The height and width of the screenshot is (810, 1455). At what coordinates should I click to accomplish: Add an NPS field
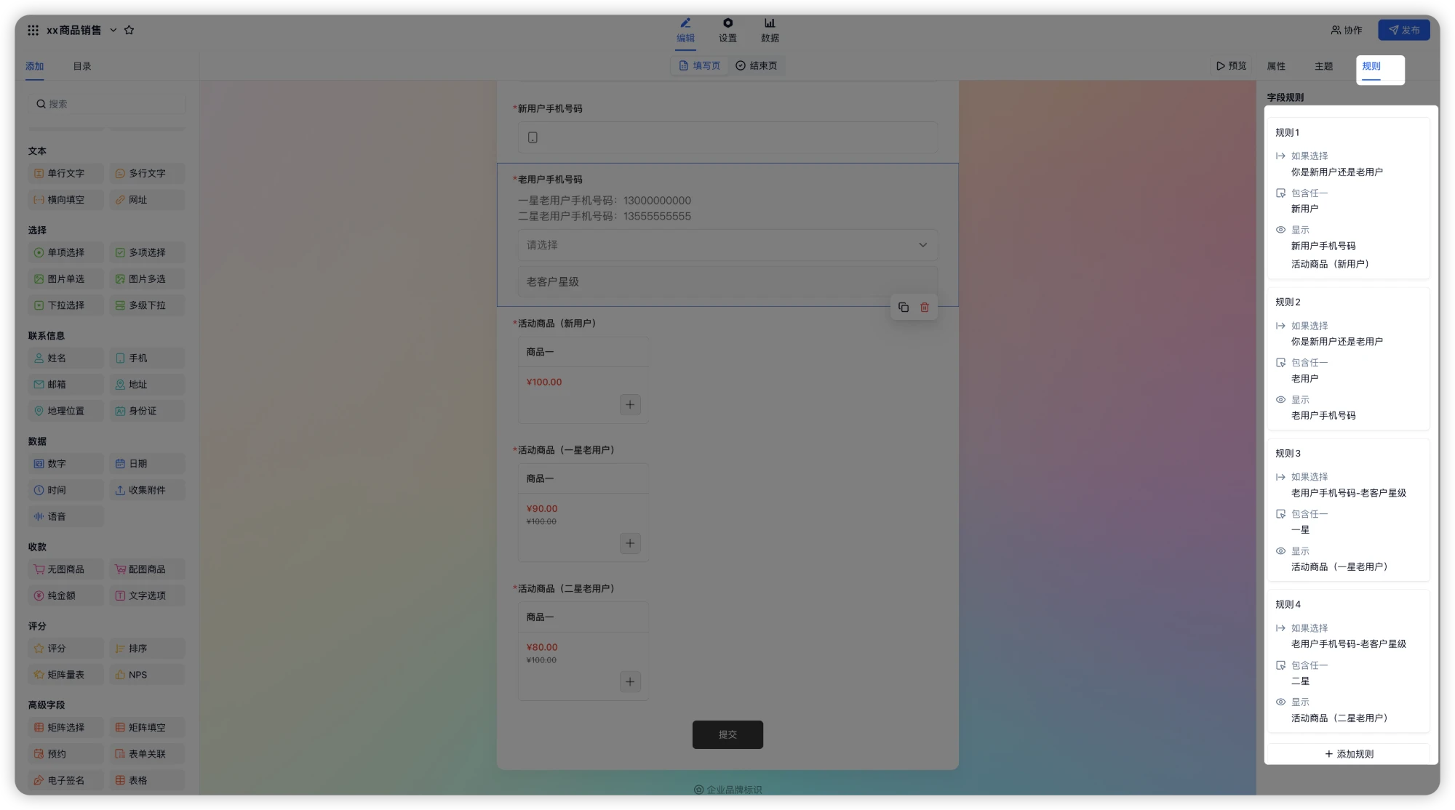(x=148, y=675)
